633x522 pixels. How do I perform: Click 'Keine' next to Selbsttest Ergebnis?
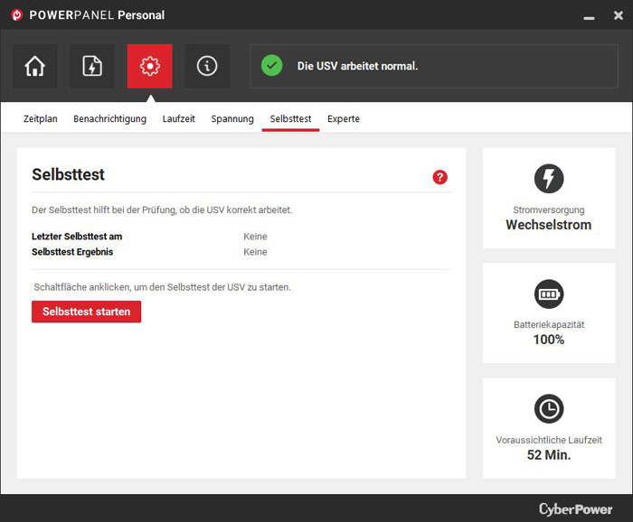click(255, 252)
